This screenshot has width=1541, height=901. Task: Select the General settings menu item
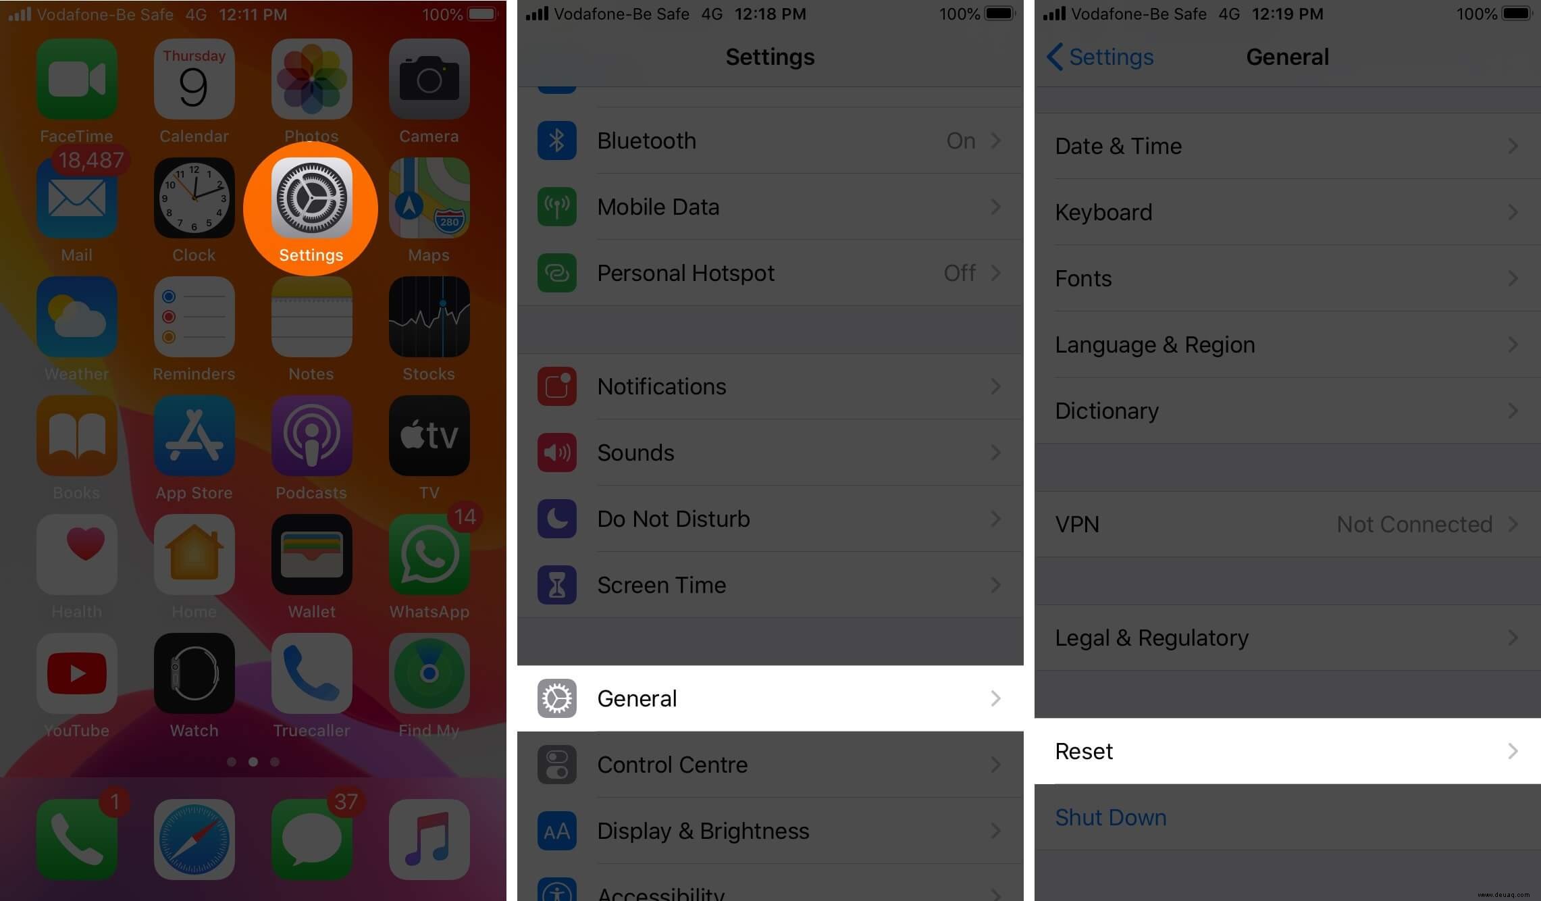770,698
